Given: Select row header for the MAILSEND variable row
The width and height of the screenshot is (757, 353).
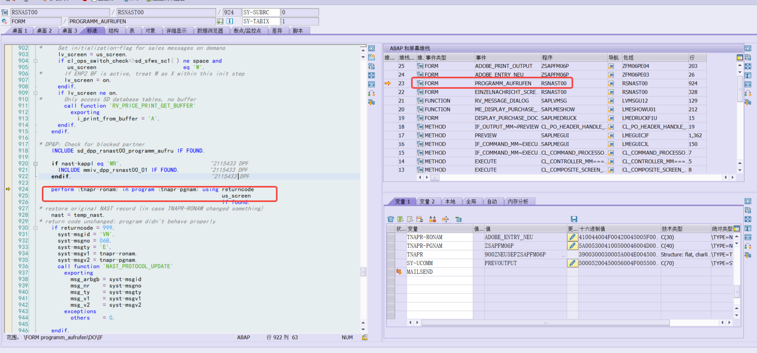Looking at the screenshot, I should [x=391, y=272].
